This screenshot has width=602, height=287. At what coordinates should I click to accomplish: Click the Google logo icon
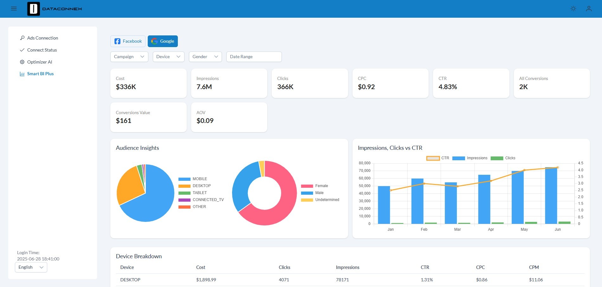[154, 41]
